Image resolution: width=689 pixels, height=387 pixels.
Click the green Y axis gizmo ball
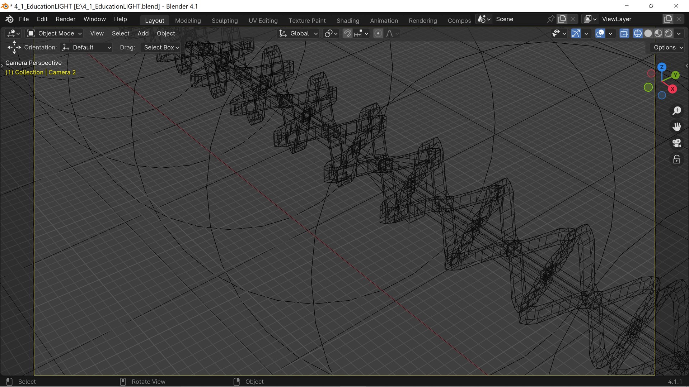click(675, 75)
